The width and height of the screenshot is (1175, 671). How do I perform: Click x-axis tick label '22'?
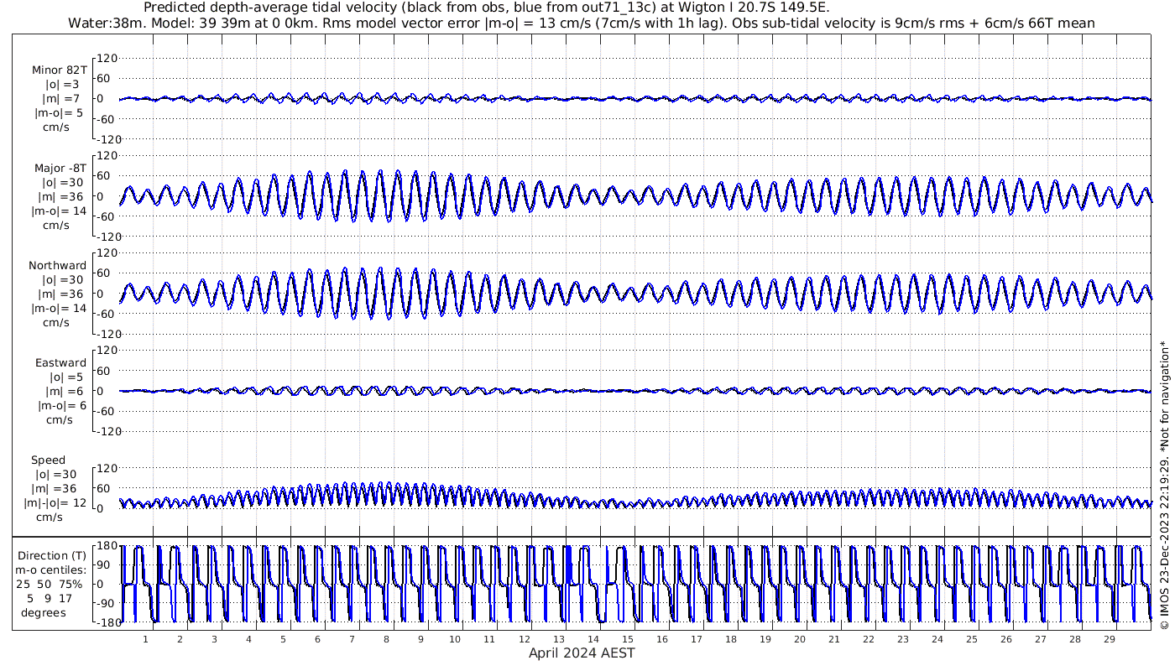[868, 639]
